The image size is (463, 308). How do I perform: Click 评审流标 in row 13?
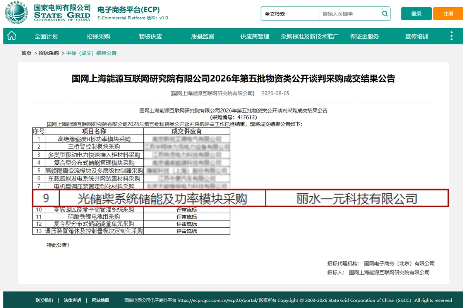click(187, 231)
